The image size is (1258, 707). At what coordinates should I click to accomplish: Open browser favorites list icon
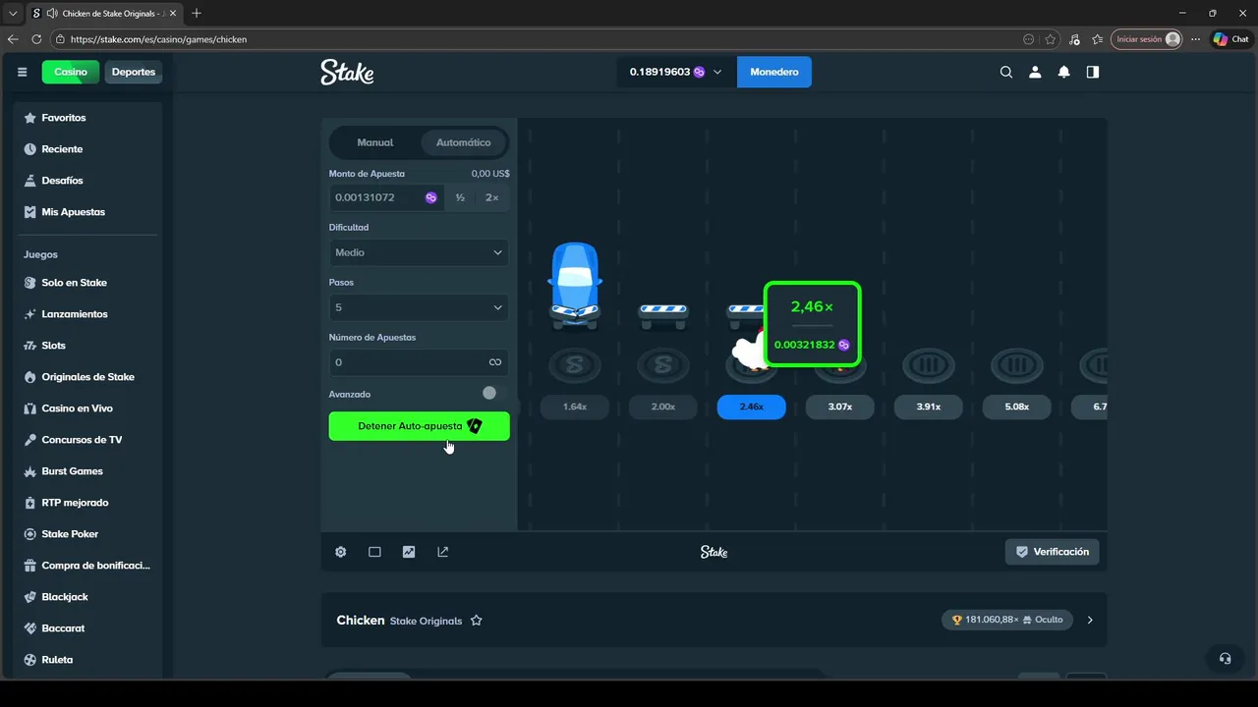point(1098,39)
